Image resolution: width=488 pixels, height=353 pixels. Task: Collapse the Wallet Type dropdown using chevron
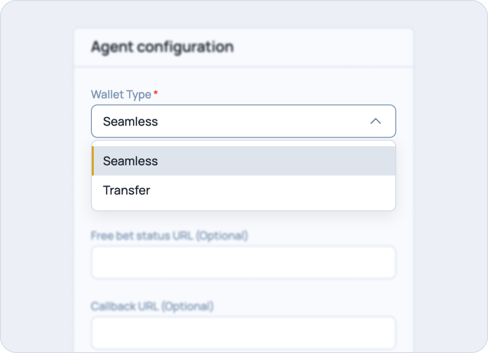click(376, 121)
